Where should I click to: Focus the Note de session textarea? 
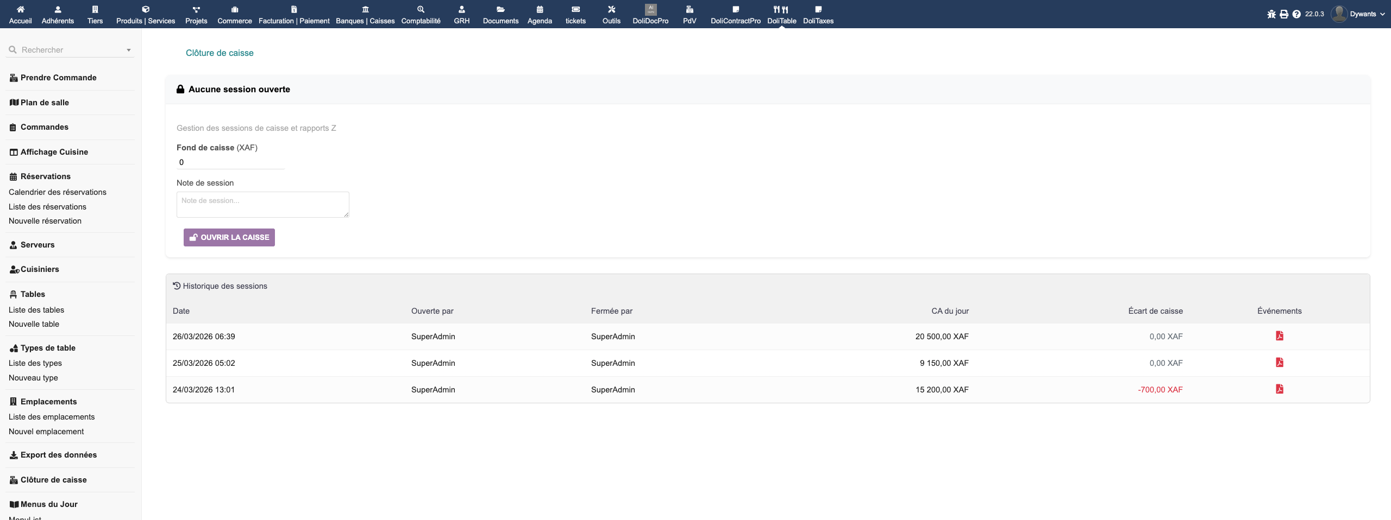[x=262, y=205]
